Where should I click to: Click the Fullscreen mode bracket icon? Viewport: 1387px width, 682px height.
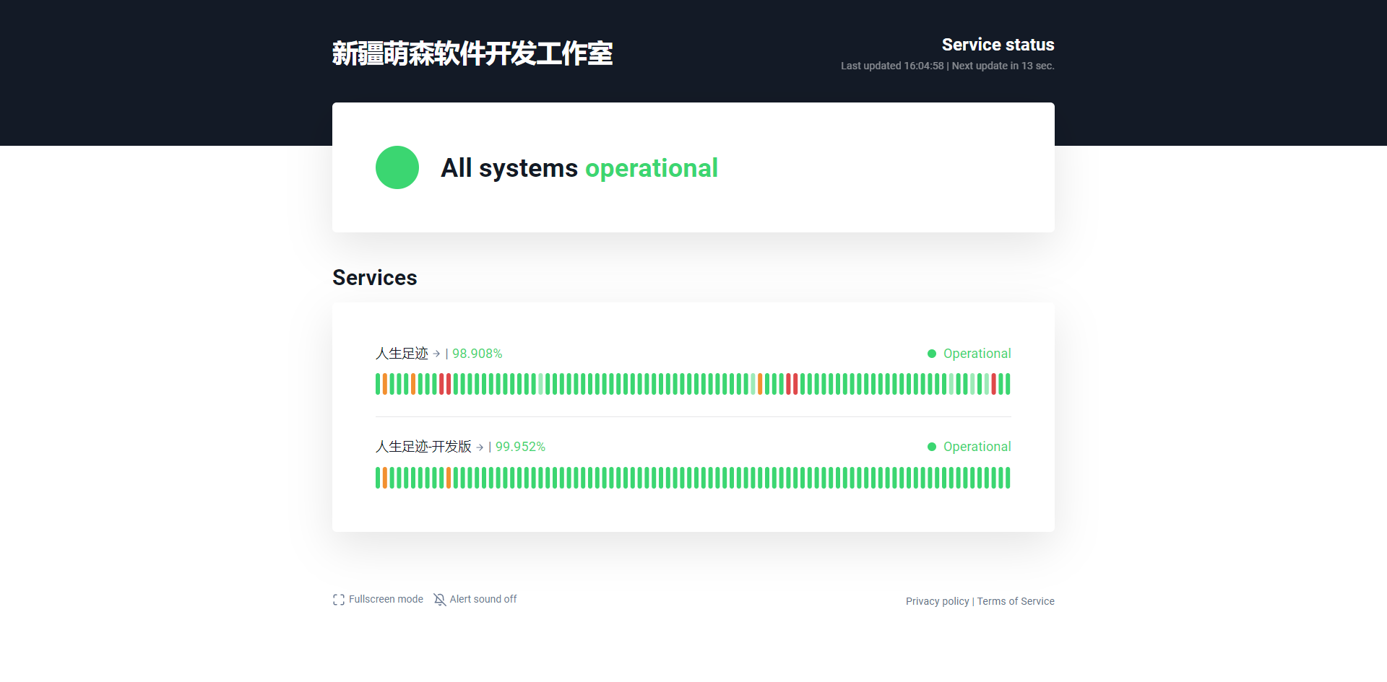(x=338, y=600)
